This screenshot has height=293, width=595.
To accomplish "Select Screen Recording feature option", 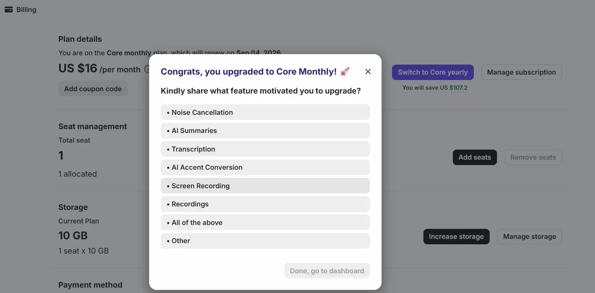I will (265, 186).
